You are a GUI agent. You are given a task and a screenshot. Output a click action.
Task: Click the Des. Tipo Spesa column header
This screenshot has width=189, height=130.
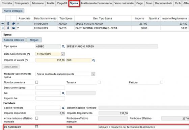[x=103, y=19]
